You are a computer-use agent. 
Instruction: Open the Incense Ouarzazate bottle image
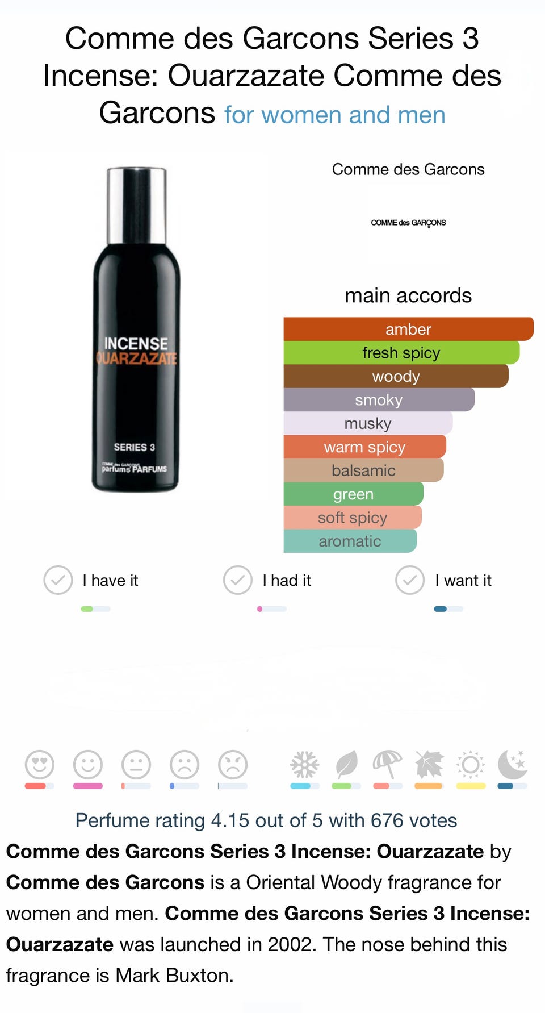[136, 330]
